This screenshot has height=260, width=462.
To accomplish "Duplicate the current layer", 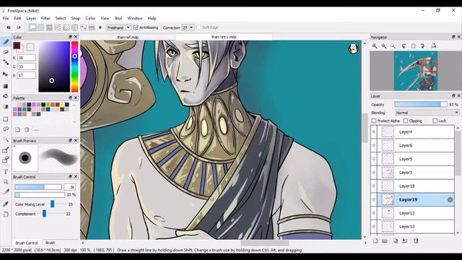I will pyautogui.click(x=396, y=240).
